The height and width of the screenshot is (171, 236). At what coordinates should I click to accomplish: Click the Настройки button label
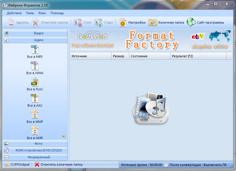(137, 23)
